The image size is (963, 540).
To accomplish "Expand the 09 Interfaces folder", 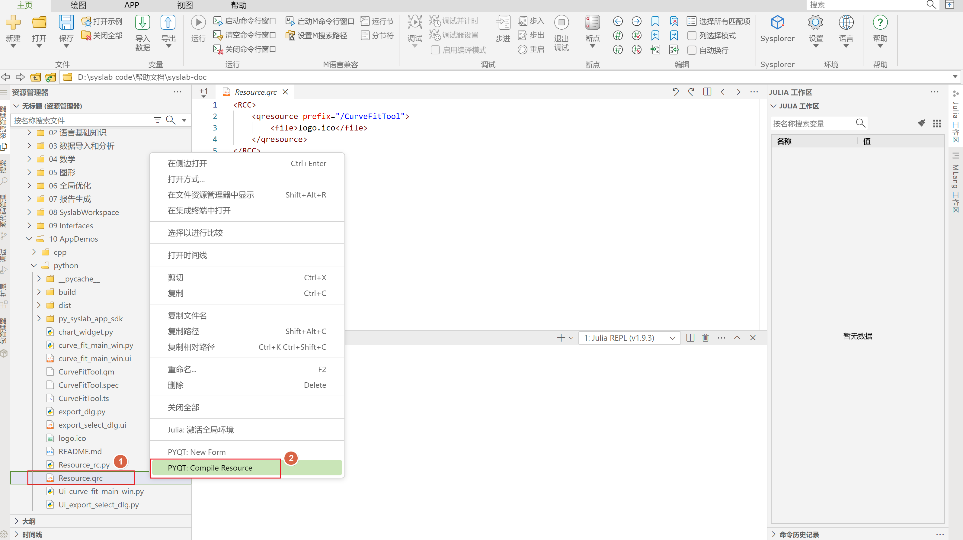I will [x=29, y=226].
